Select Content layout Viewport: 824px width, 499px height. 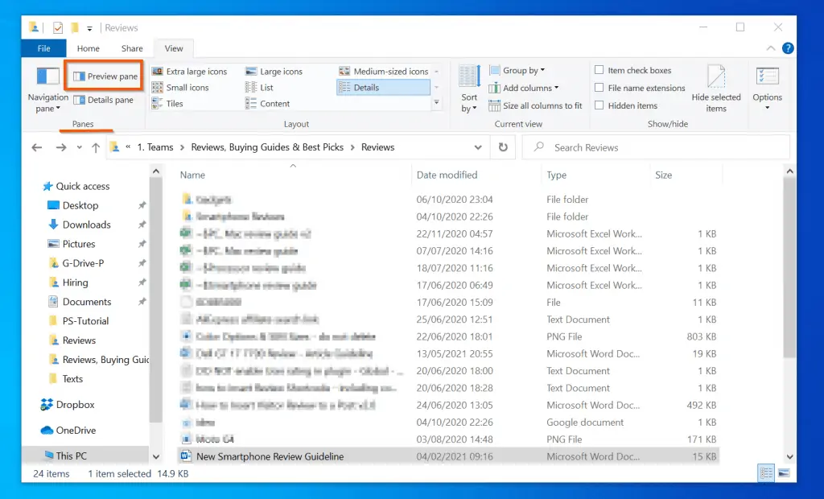tap(268, 104)
